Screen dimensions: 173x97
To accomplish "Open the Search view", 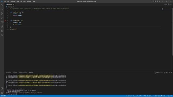I will pyautogui.click(x=2, y=9).
